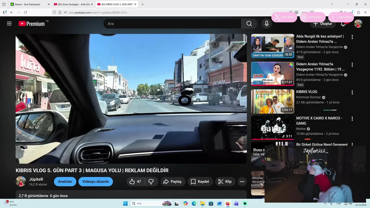Select KIBRIS VLOG 5. GÜN PART tab
The width and height of the screenshot is (370, 208).
[117, 4]
